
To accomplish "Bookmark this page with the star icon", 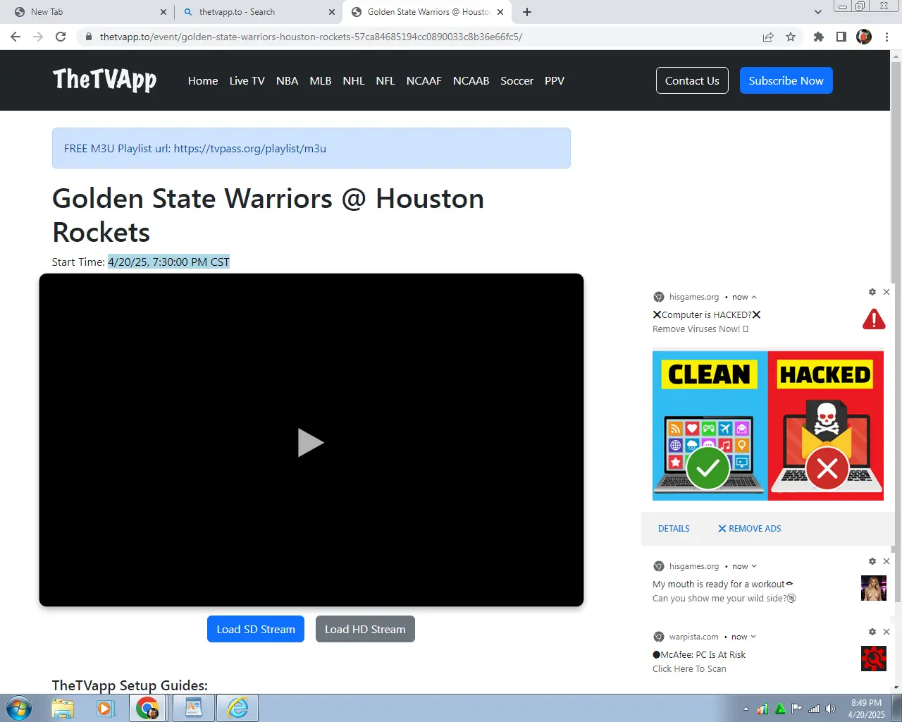I will (791, 37).
